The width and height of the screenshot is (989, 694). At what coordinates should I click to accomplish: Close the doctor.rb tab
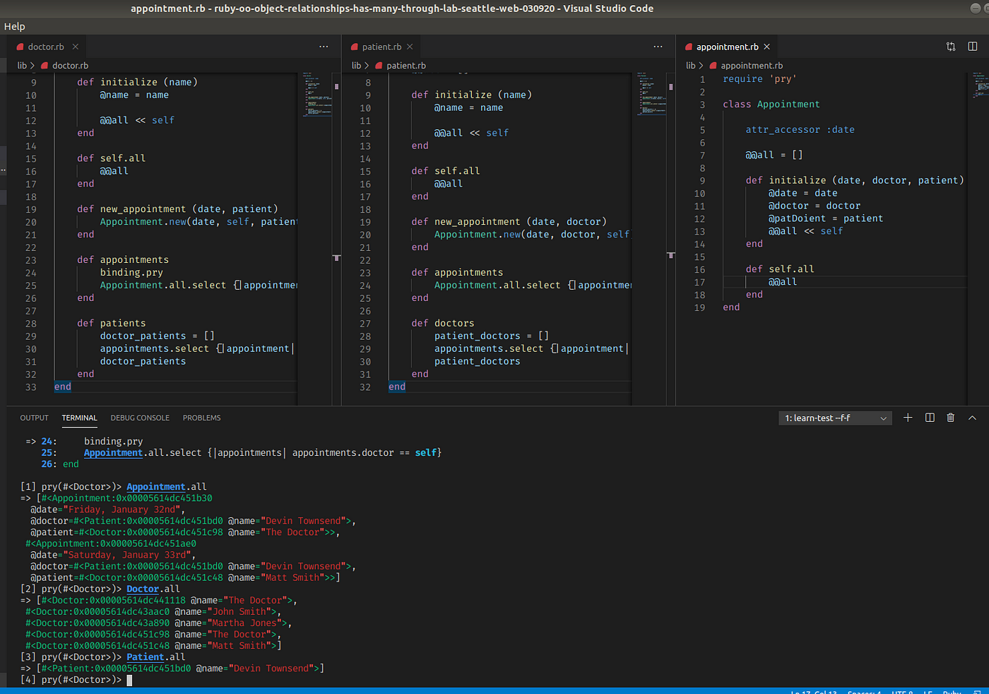click(x=75, y=47)
